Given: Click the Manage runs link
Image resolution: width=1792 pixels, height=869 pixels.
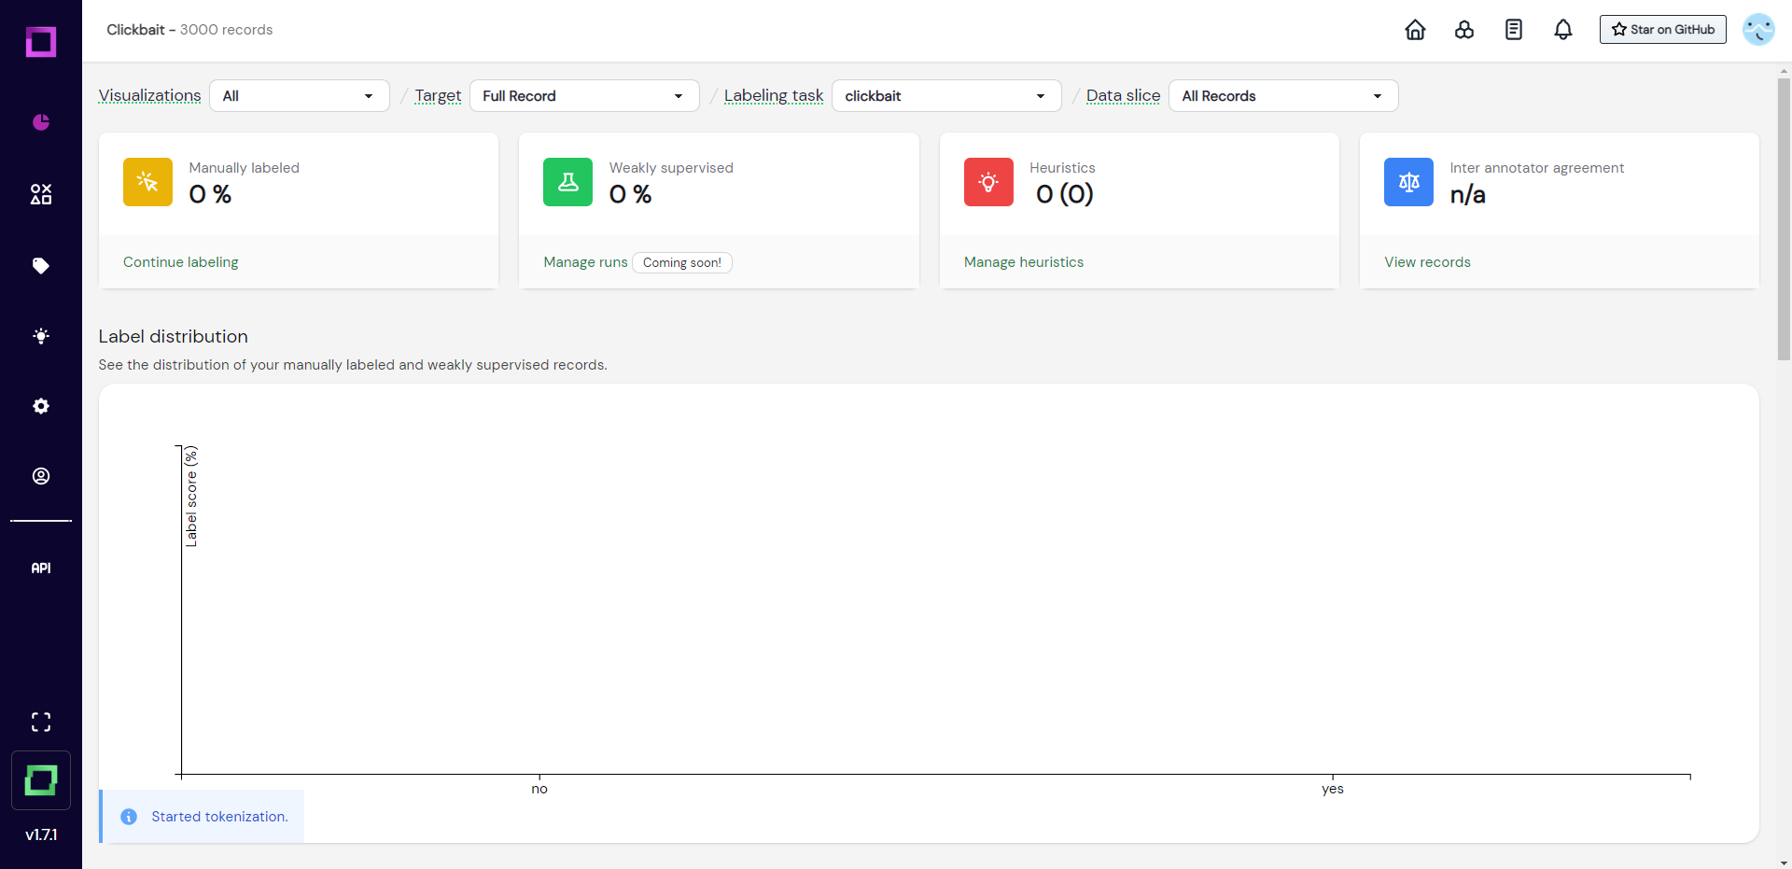Looking at the screenshot, I should point(585,262).
